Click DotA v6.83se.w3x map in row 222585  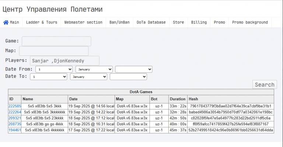(132, 106)
